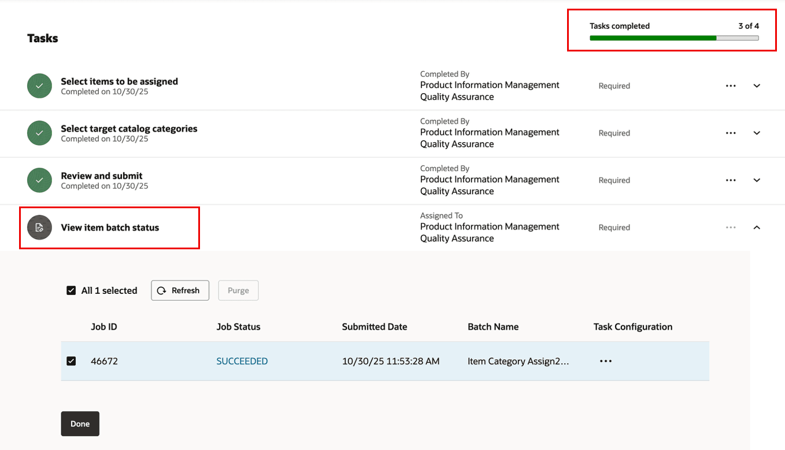785x450 pixels.
Task: Open the Task Configuration ellipsis in job row 46672
Action: (x=605, y=360)
